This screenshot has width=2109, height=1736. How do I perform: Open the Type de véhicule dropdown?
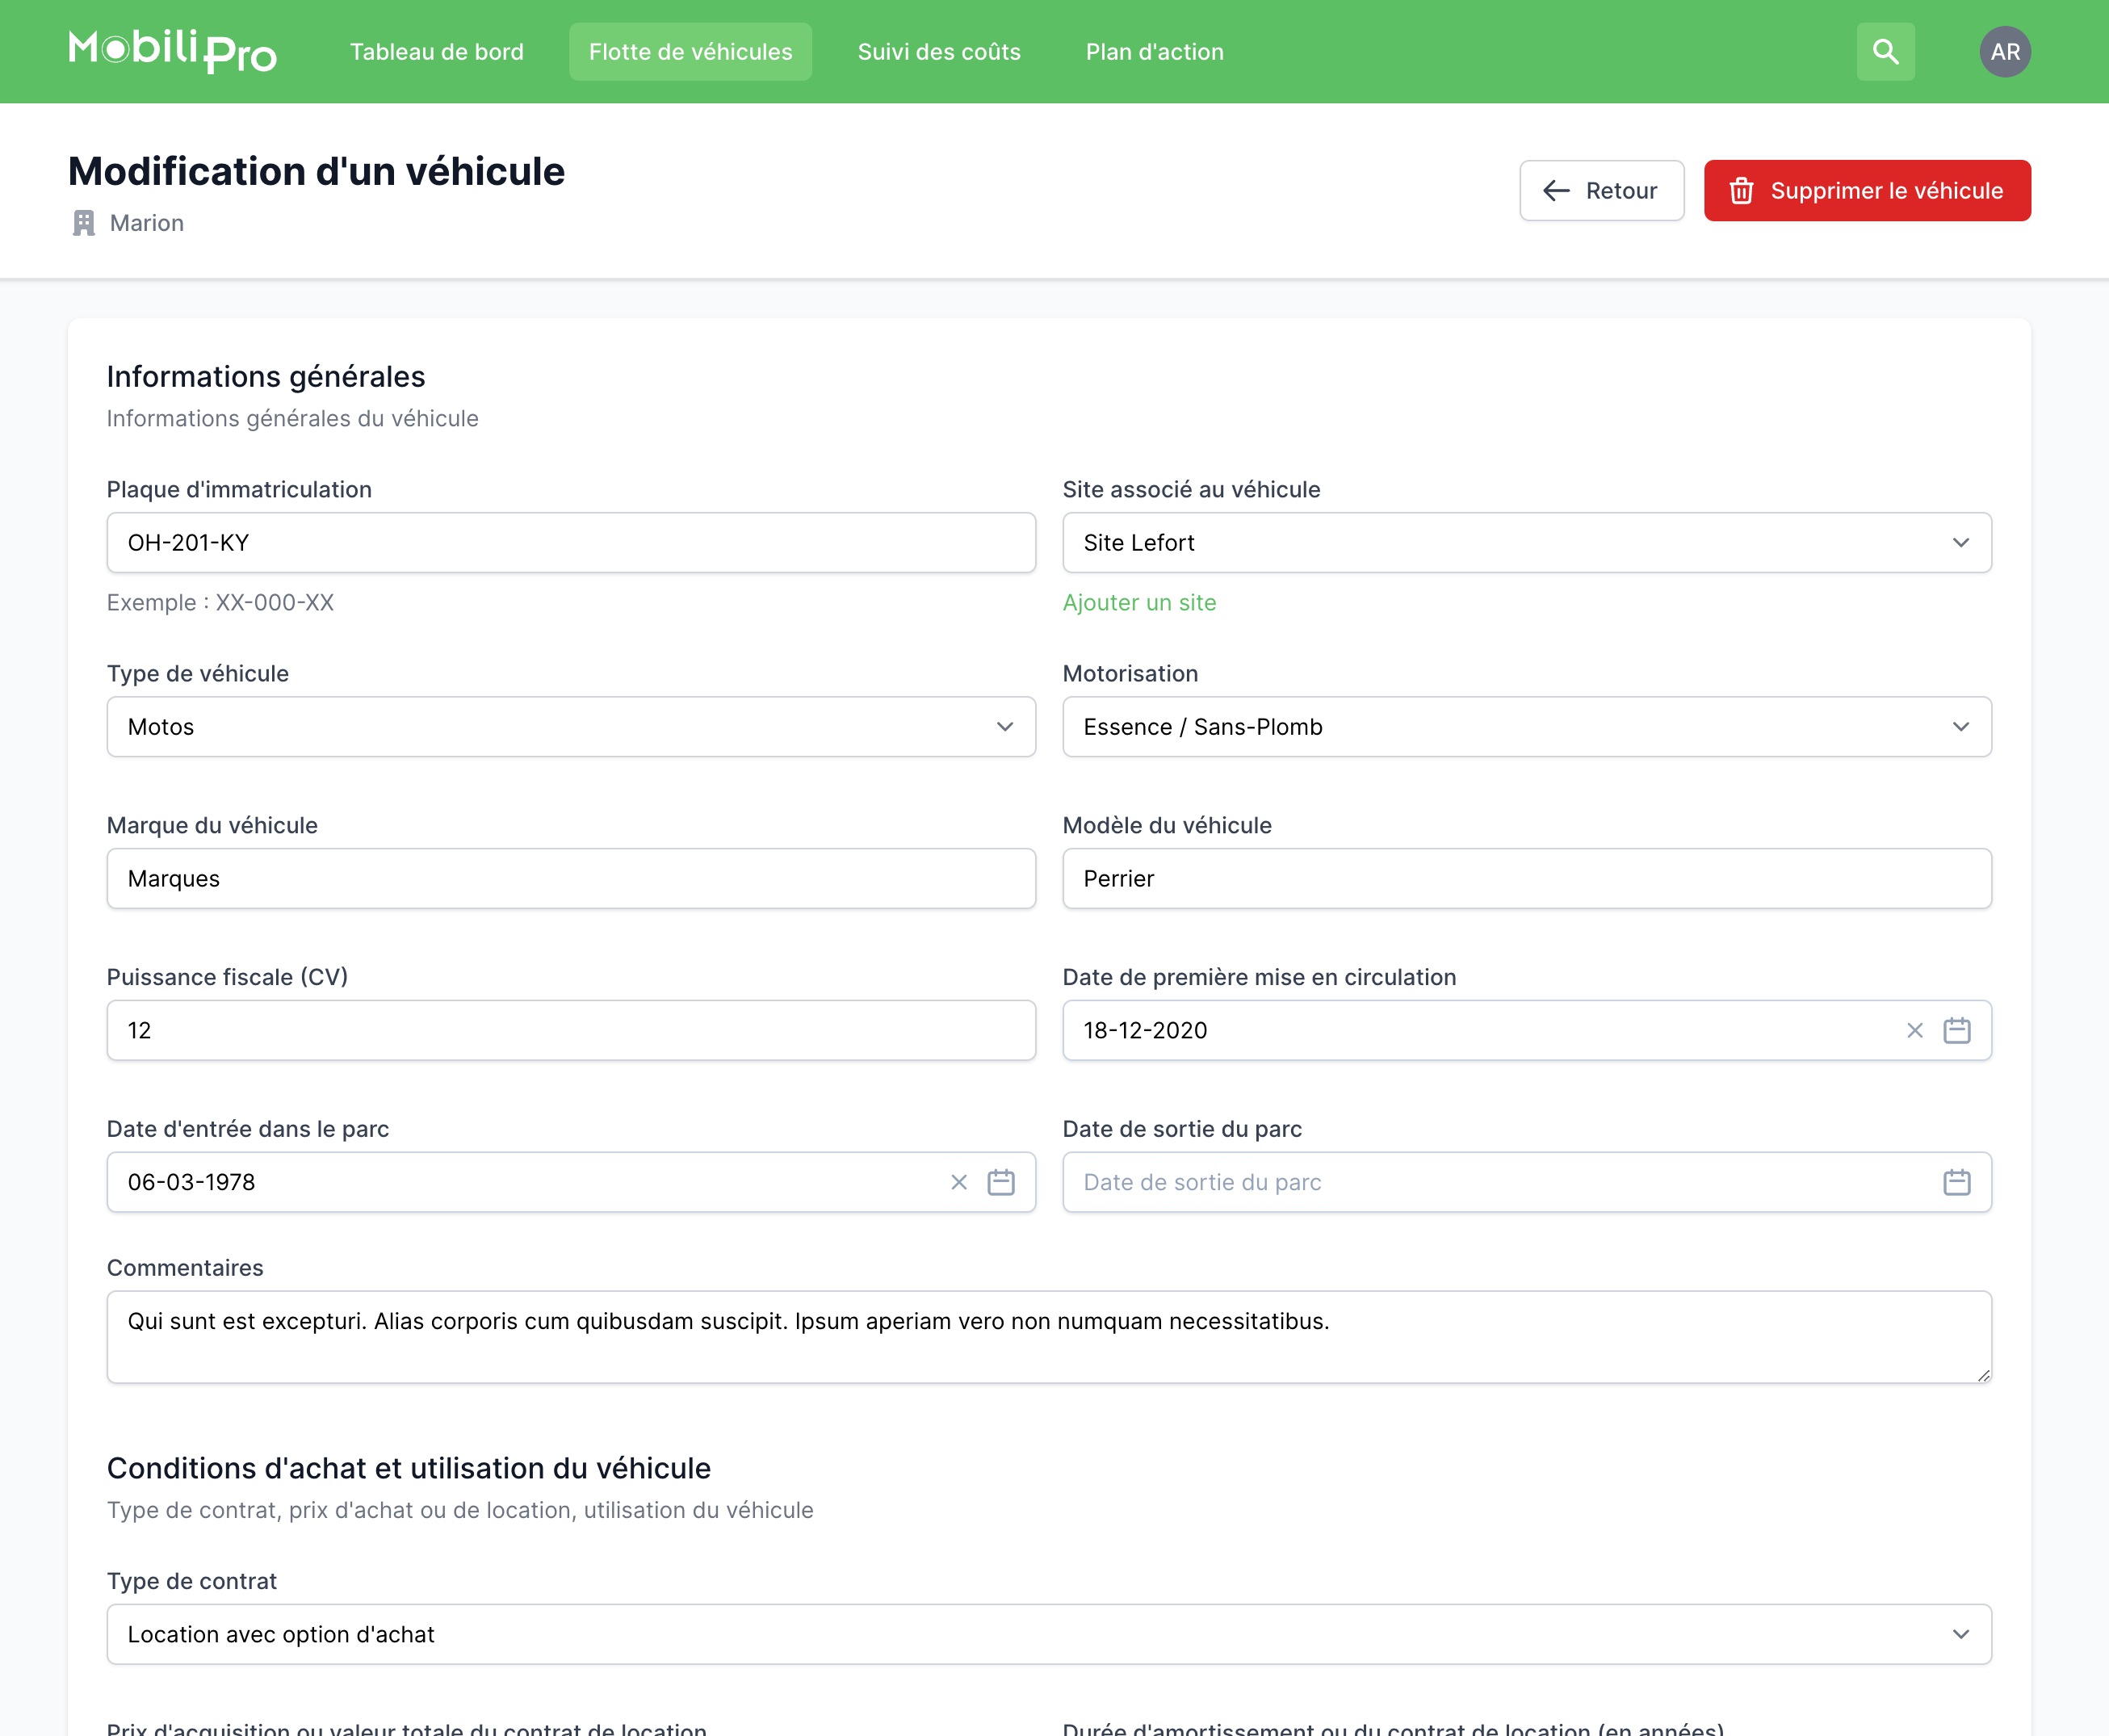tap(571, 727)
